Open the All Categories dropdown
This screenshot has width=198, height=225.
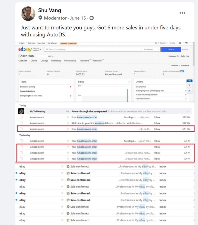(151, 49)
